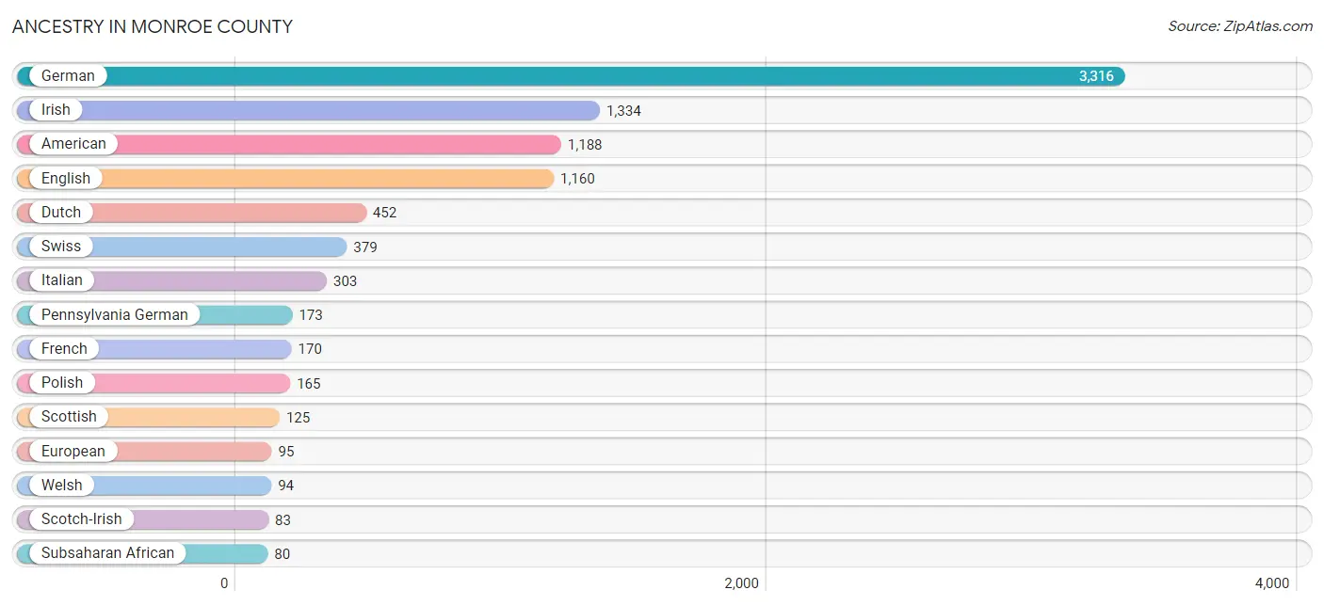Click the 303 value beside Italian
1324x606 pixels.
[x=345, y=281]
